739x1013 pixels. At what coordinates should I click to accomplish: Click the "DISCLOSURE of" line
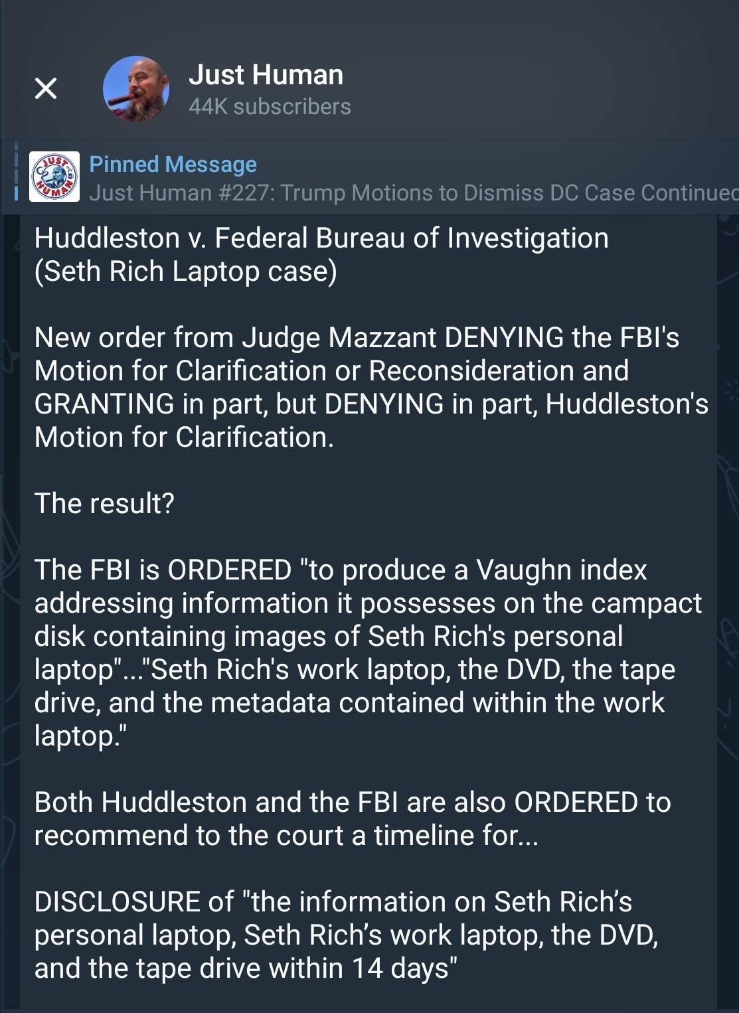[333, 901]
